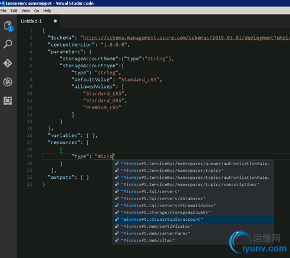This screenshot has width=290, height=258.
Task: Click icon beside Microsoft.Web/certificates suggestion
Action: (117, 227)
